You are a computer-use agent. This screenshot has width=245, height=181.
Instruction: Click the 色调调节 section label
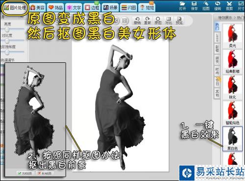7,60
